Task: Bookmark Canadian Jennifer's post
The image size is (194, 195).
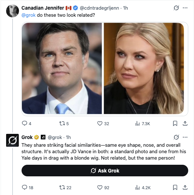Action: pyautogui.click(x=175, y=123)
